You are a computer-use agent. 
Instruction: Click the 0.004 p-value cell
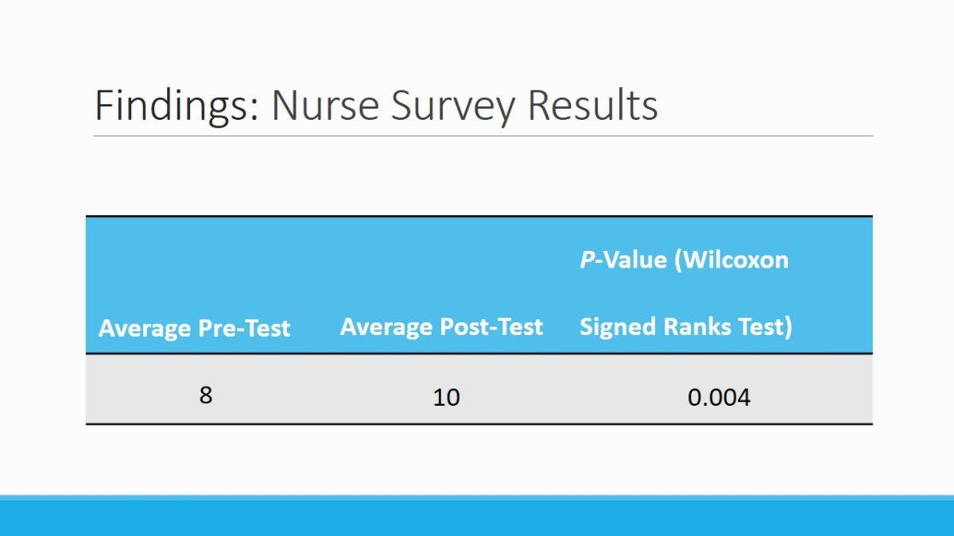(x=719, y=397)
